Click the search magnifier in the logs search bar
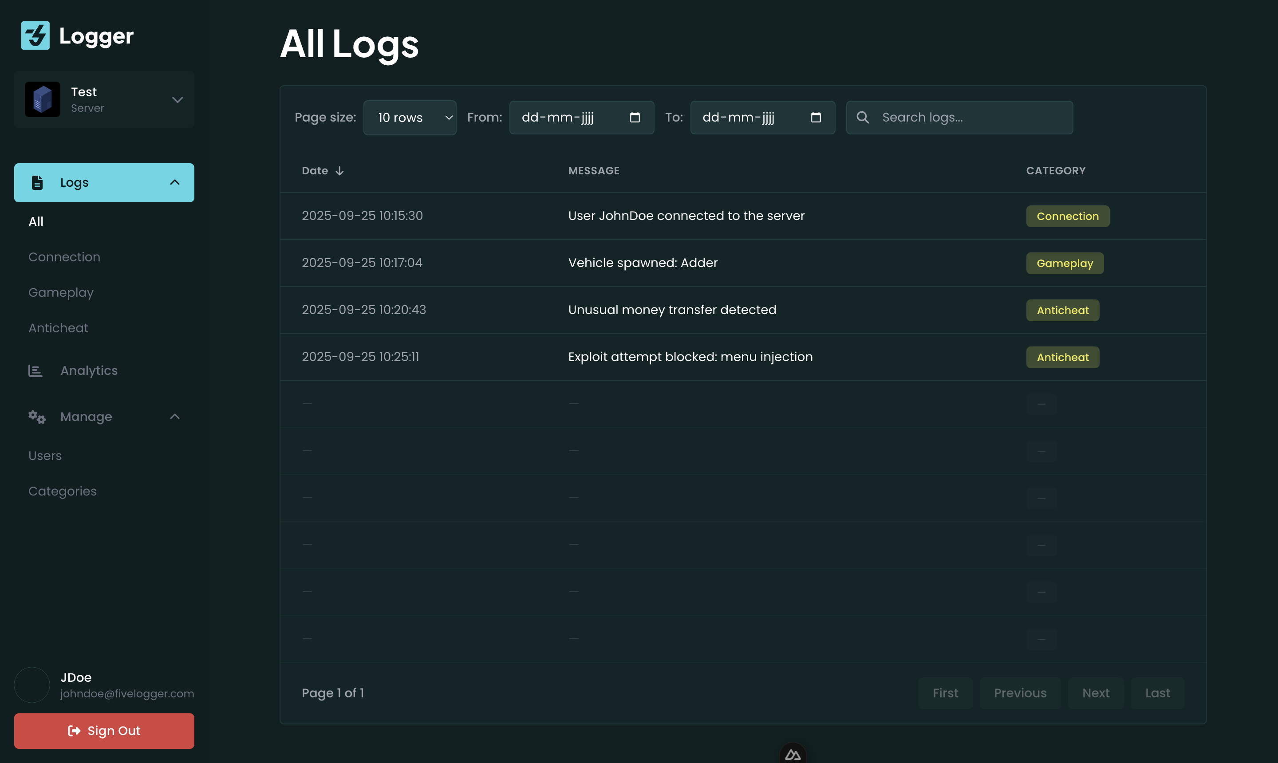The height and width of the screenshot is (763, 1278). point(863,117)
